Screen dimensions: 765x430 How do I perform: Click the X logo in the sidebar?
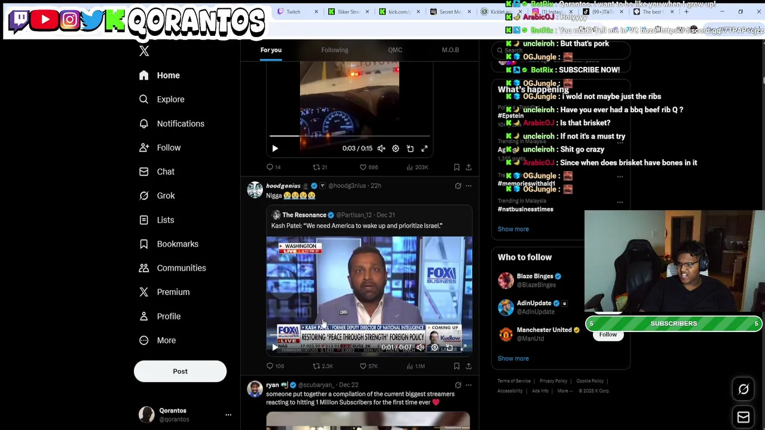tap(144, 51)
